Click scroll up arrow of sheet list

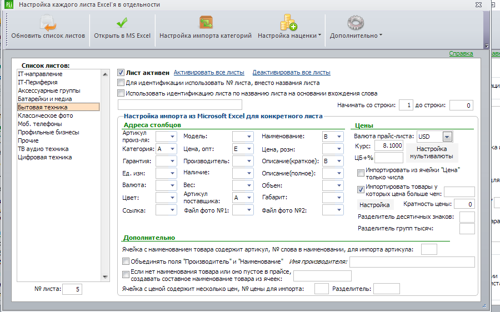105,74
